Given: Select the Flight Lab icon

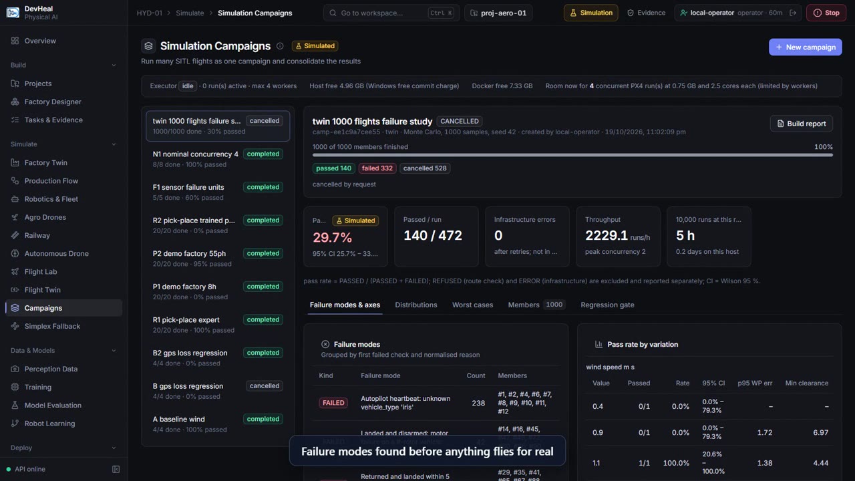Looking at the screenshot, I should coord(15,271).
